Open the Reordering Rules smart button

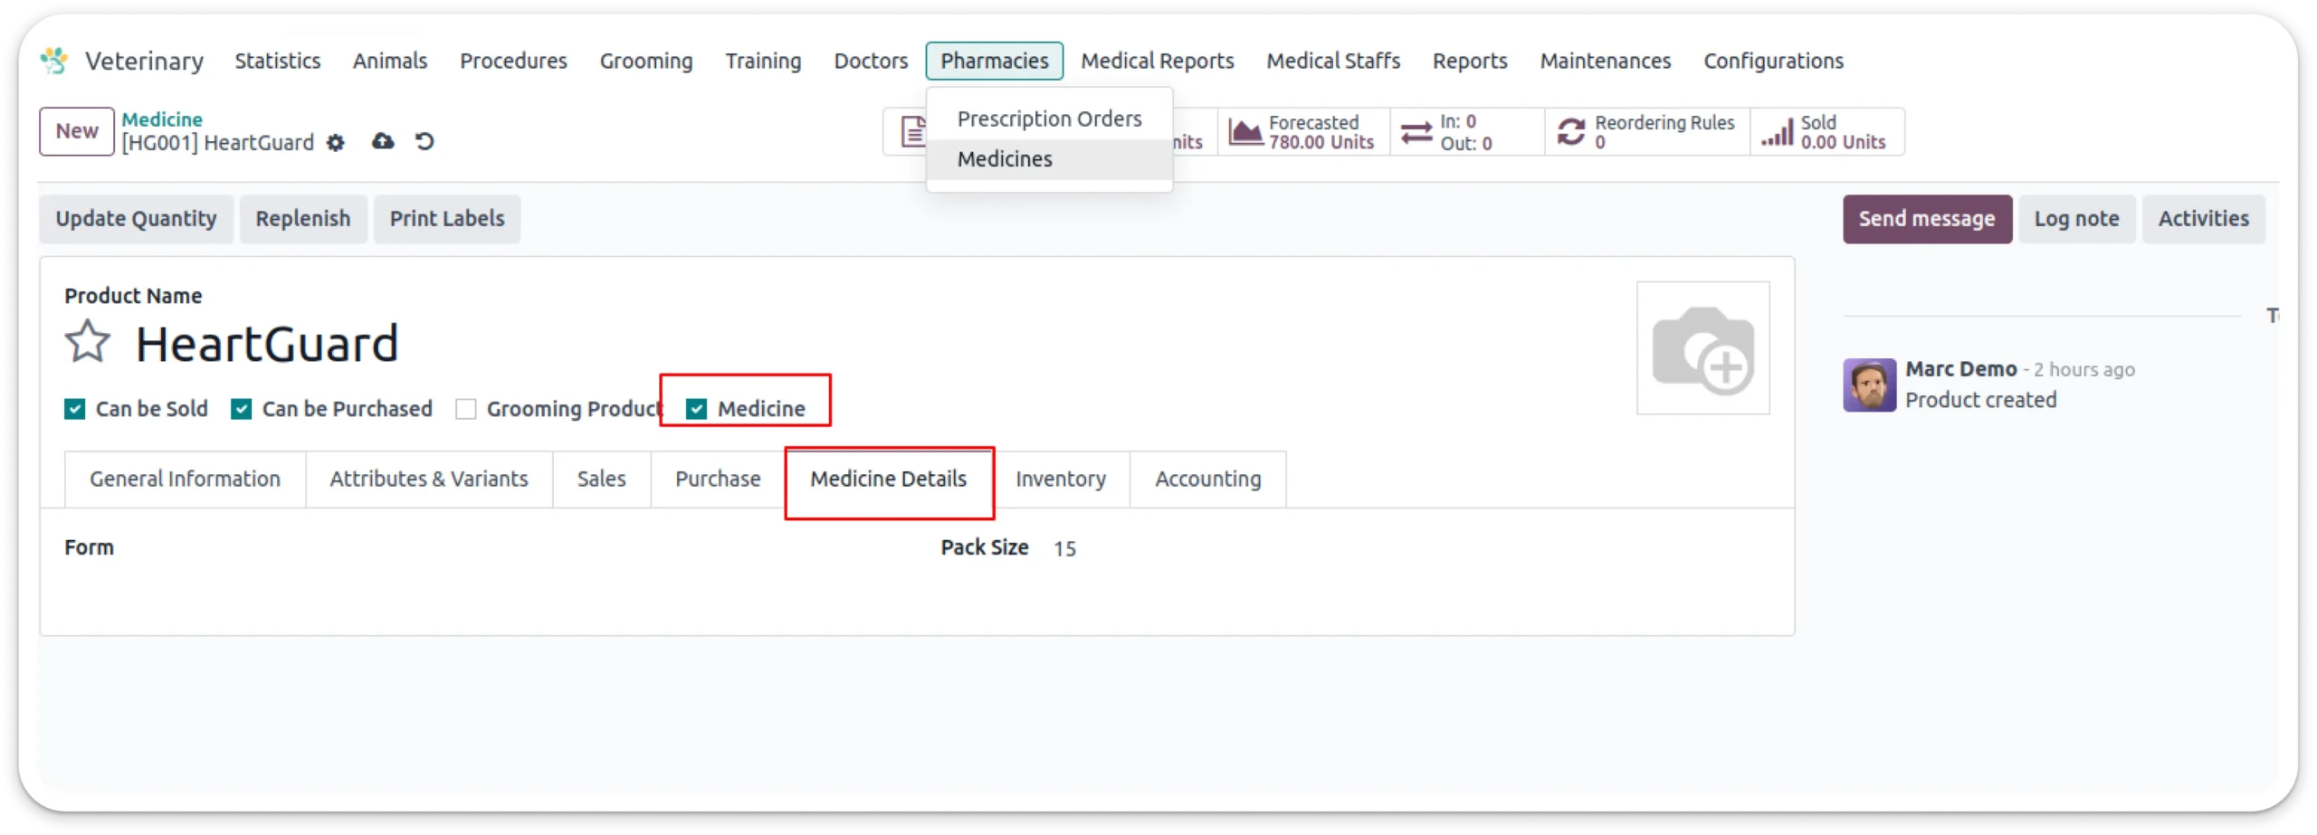(x=1647, y=131)
